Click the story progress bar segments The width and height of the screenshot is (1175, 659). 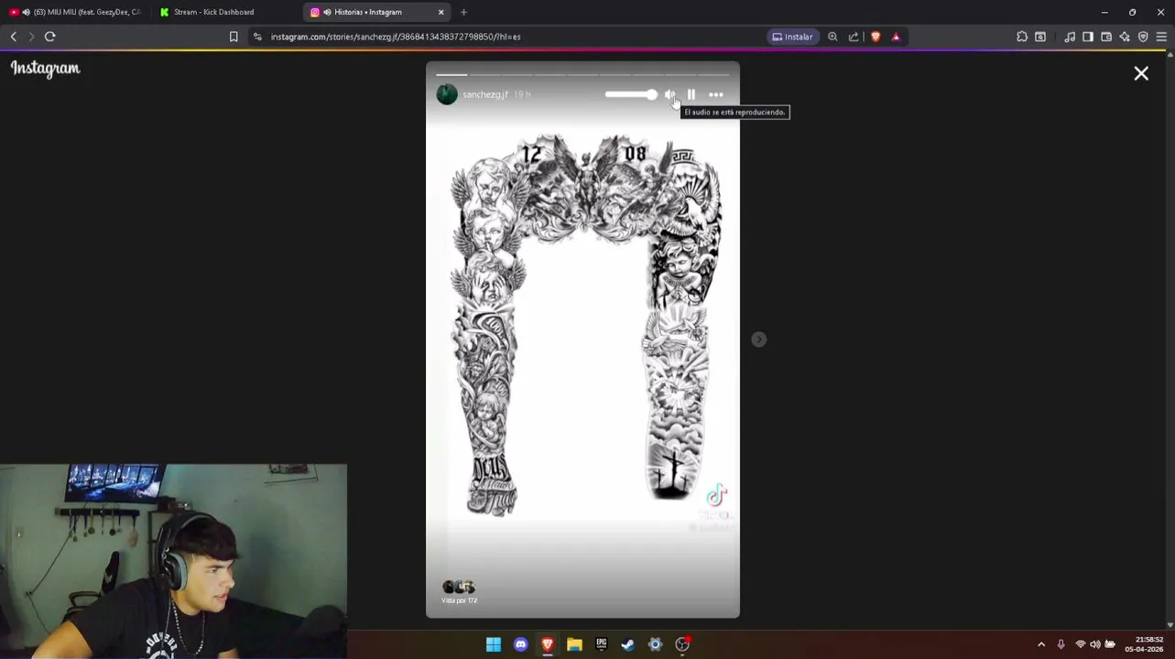coord(582,74)
